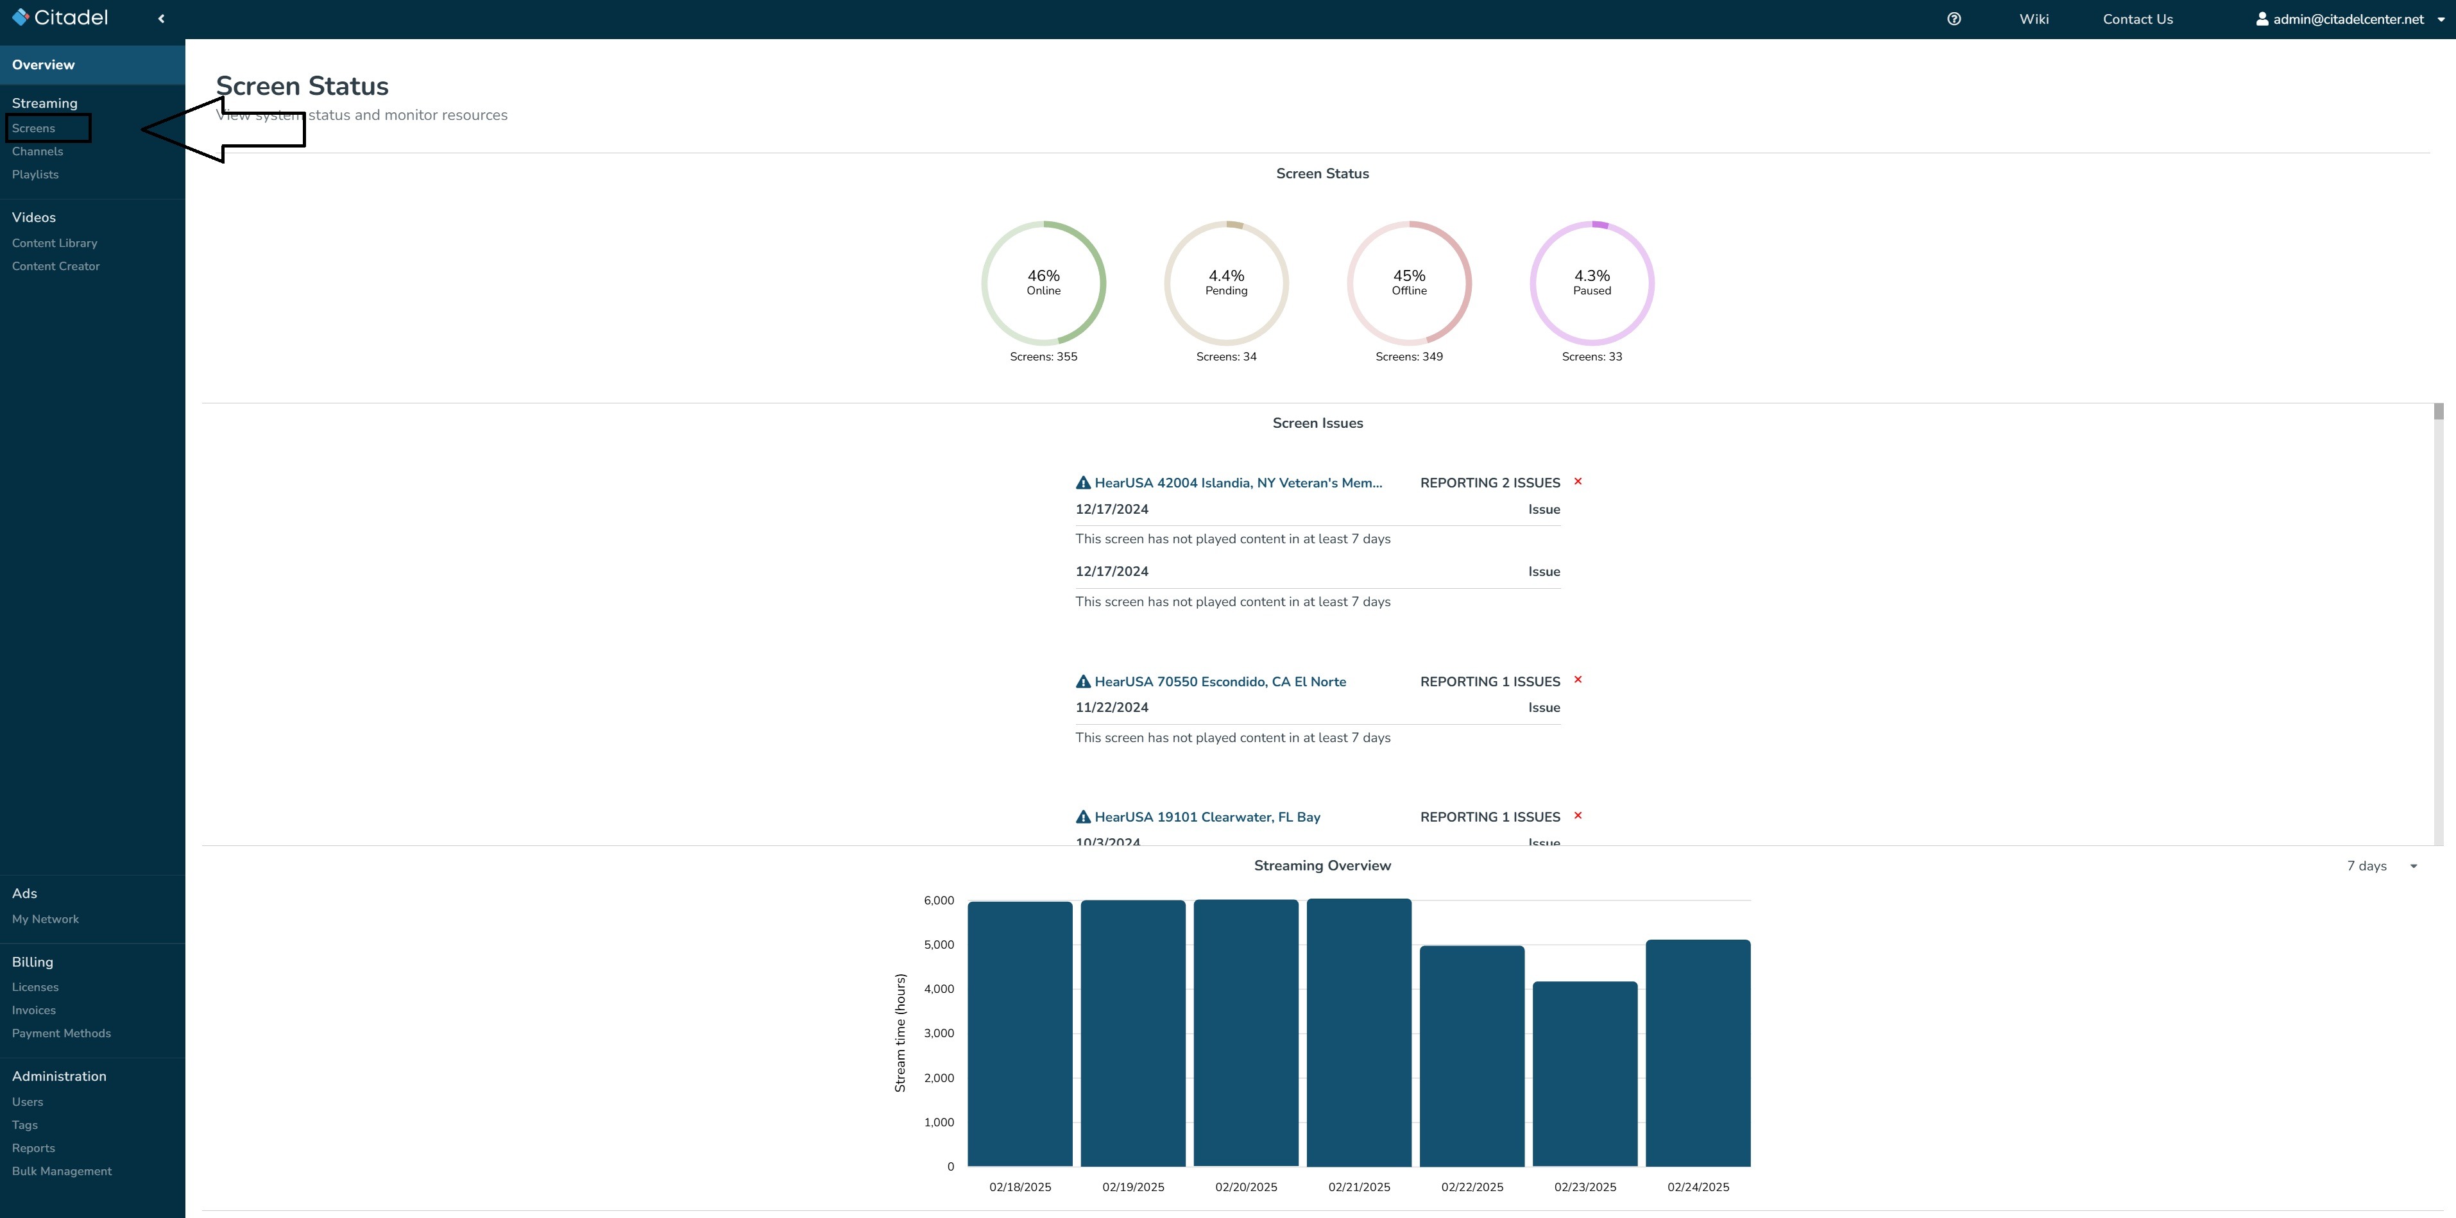Click the 45% Offline status ring
Viewport: 2456px width, 1218px height.
[1408, 283]
